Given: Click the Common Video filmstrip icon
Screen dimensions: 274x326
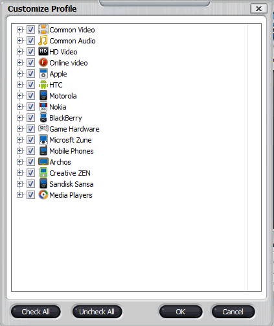Looking at the screenshot, I should click(43, 29).
